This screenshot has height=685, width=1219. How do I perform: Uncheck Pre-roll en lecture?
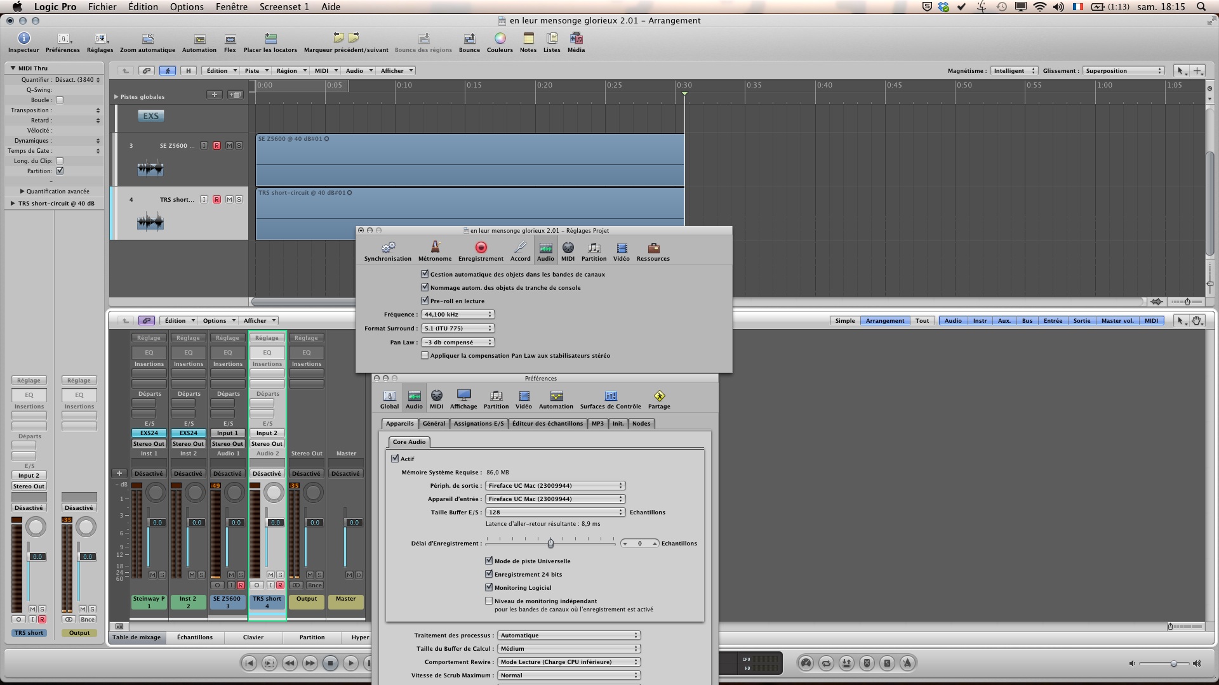pos(425,301)
